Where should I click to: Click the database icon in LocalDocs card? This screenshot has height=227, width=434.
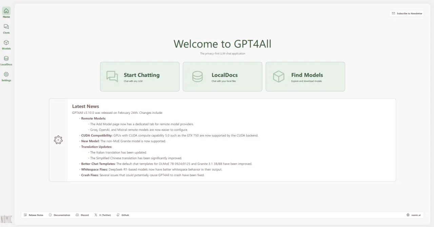point(197,77)
